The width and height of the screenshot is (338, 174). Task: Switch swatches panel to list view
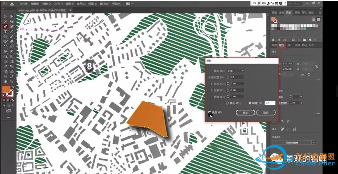tap(314, 19)
